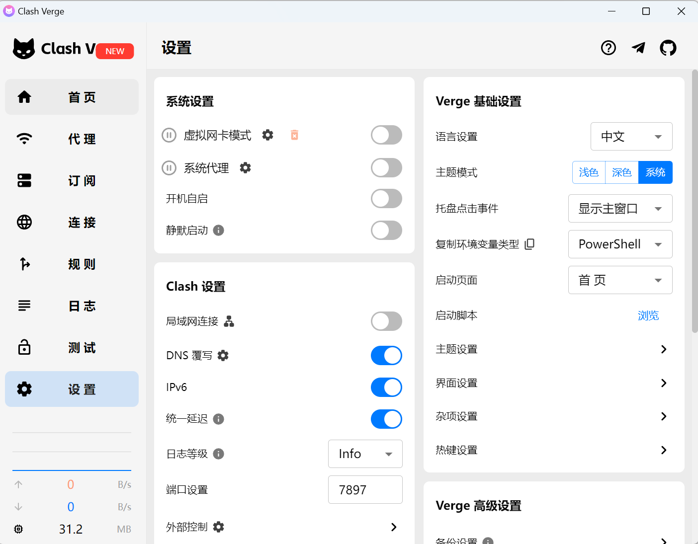The height and width of the screenshot is (544, 698).
Task: Click the 端口设置 port input field
Action: [x=365, y=489]
